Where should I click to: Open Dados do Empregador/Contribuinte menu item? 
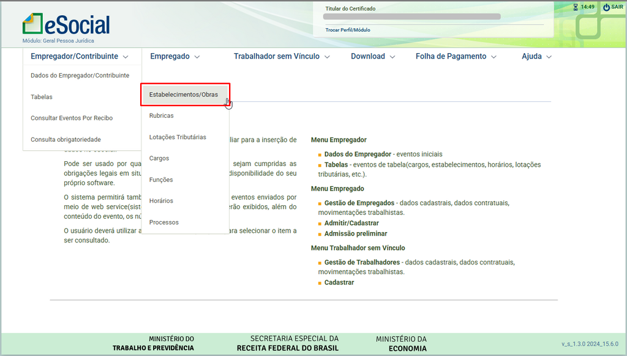pos(80,76)
